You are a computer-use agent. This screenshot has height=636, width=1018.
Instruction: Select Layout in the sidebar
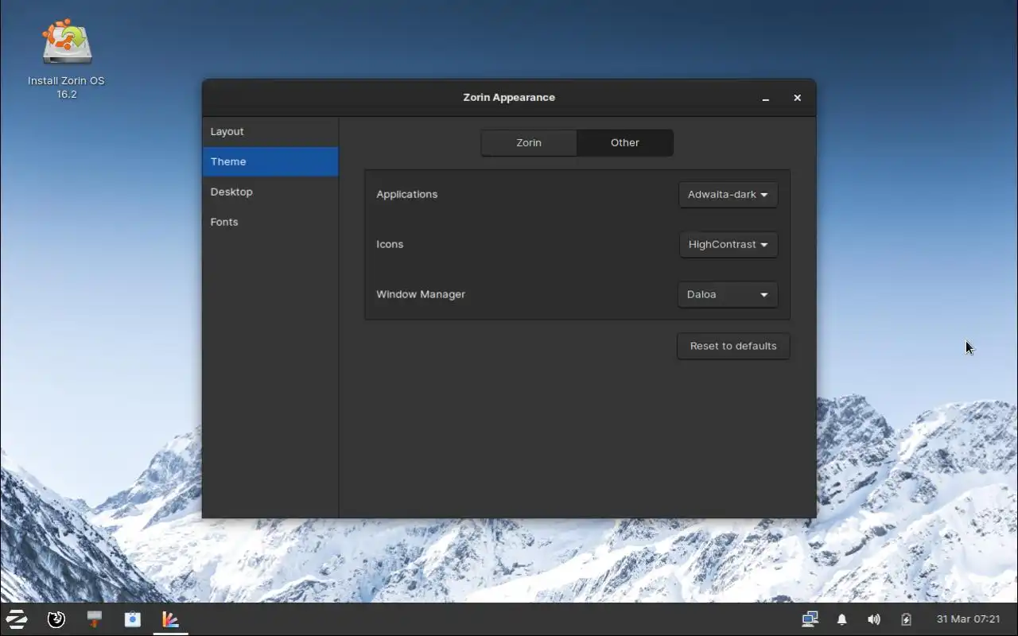[x=270, y=132]
